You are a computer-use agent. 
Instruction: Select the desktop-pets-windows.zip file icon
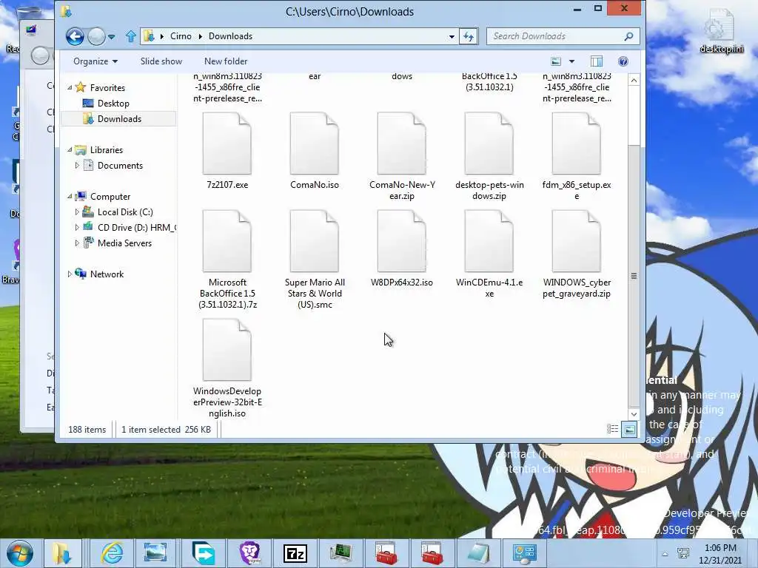pos(489,143)
